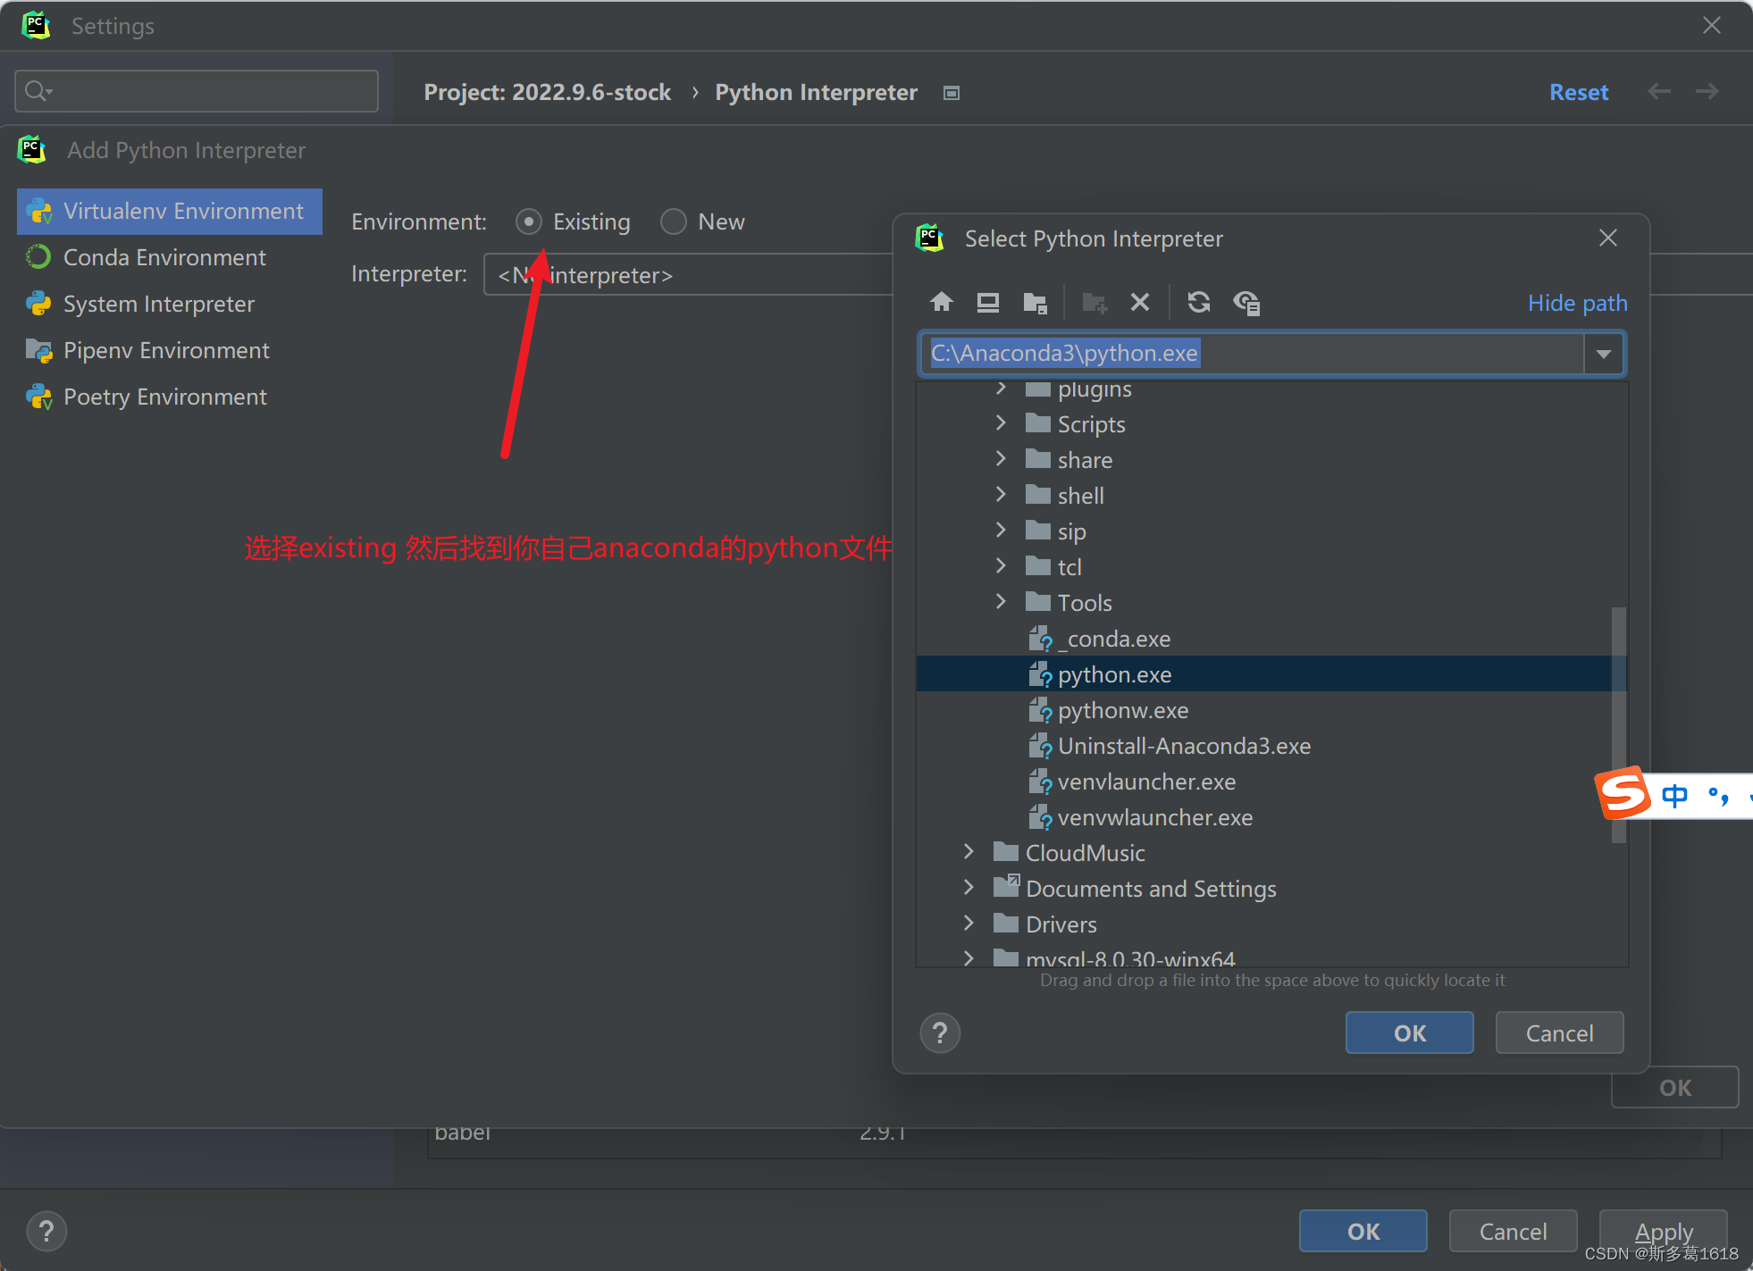
Task: Expand the Drivers folder
Action: point(969,924)
